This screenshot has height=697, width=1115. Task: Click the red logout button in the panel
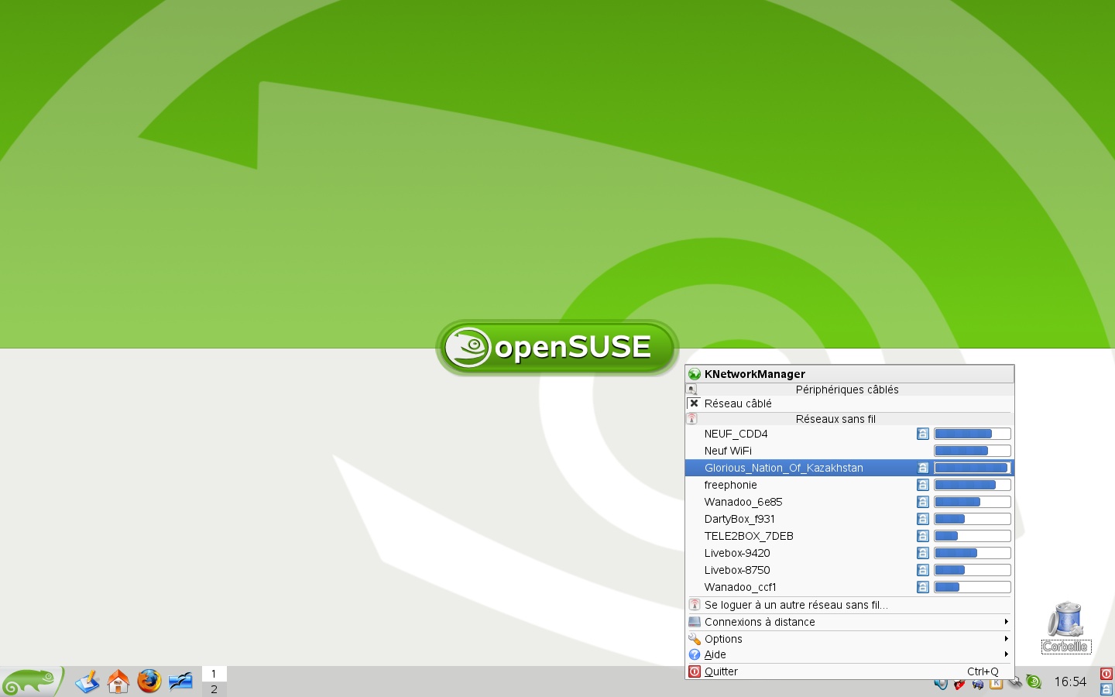pos(1106,674)
